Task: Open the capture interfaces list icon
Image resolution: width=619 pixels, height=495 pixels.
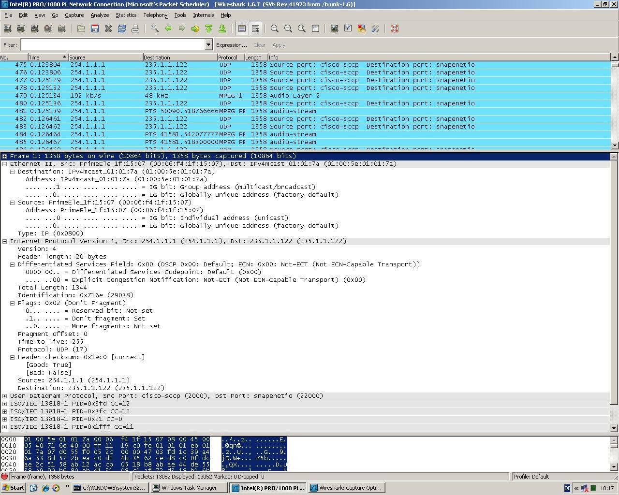Action: pyautogui.click(x=7, y=29)
